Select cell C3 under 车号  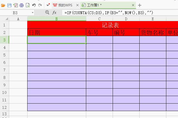[100, 40]
